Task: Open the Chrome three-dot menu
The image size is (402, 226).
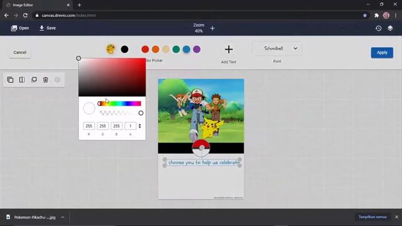Action: coord(396,15)
